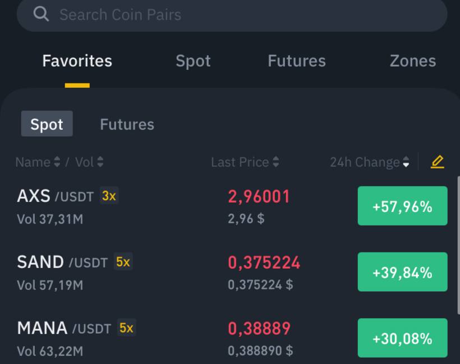460x364 pixels.
Task: Switch to the top Spot tab
Action: [193, 62]
